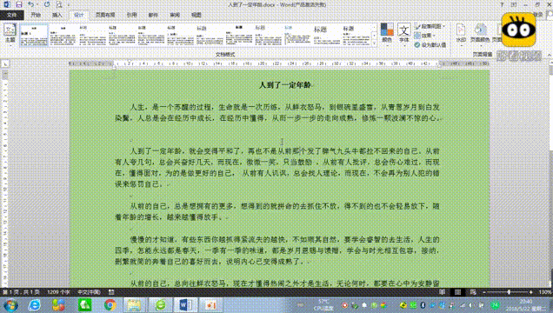
Task: Click the Save icon in quick access toolbar
Action: click(18, 4)
